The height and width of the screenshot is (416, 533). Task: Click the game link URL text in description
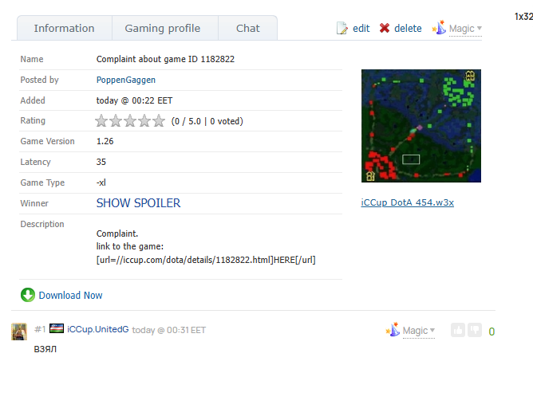[206, 260]
